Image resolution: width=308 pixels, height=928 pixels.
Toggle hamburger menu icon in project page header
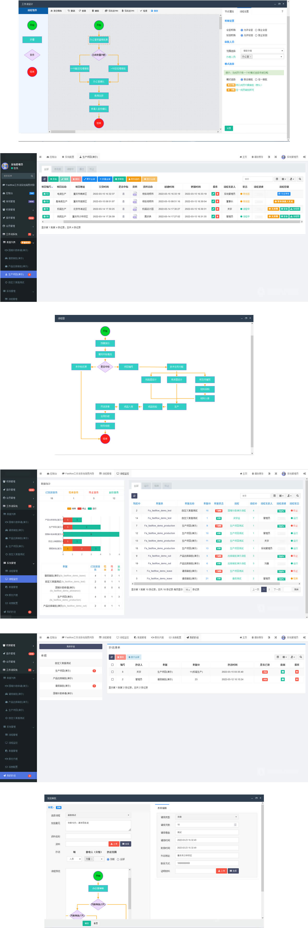[40, 157]
